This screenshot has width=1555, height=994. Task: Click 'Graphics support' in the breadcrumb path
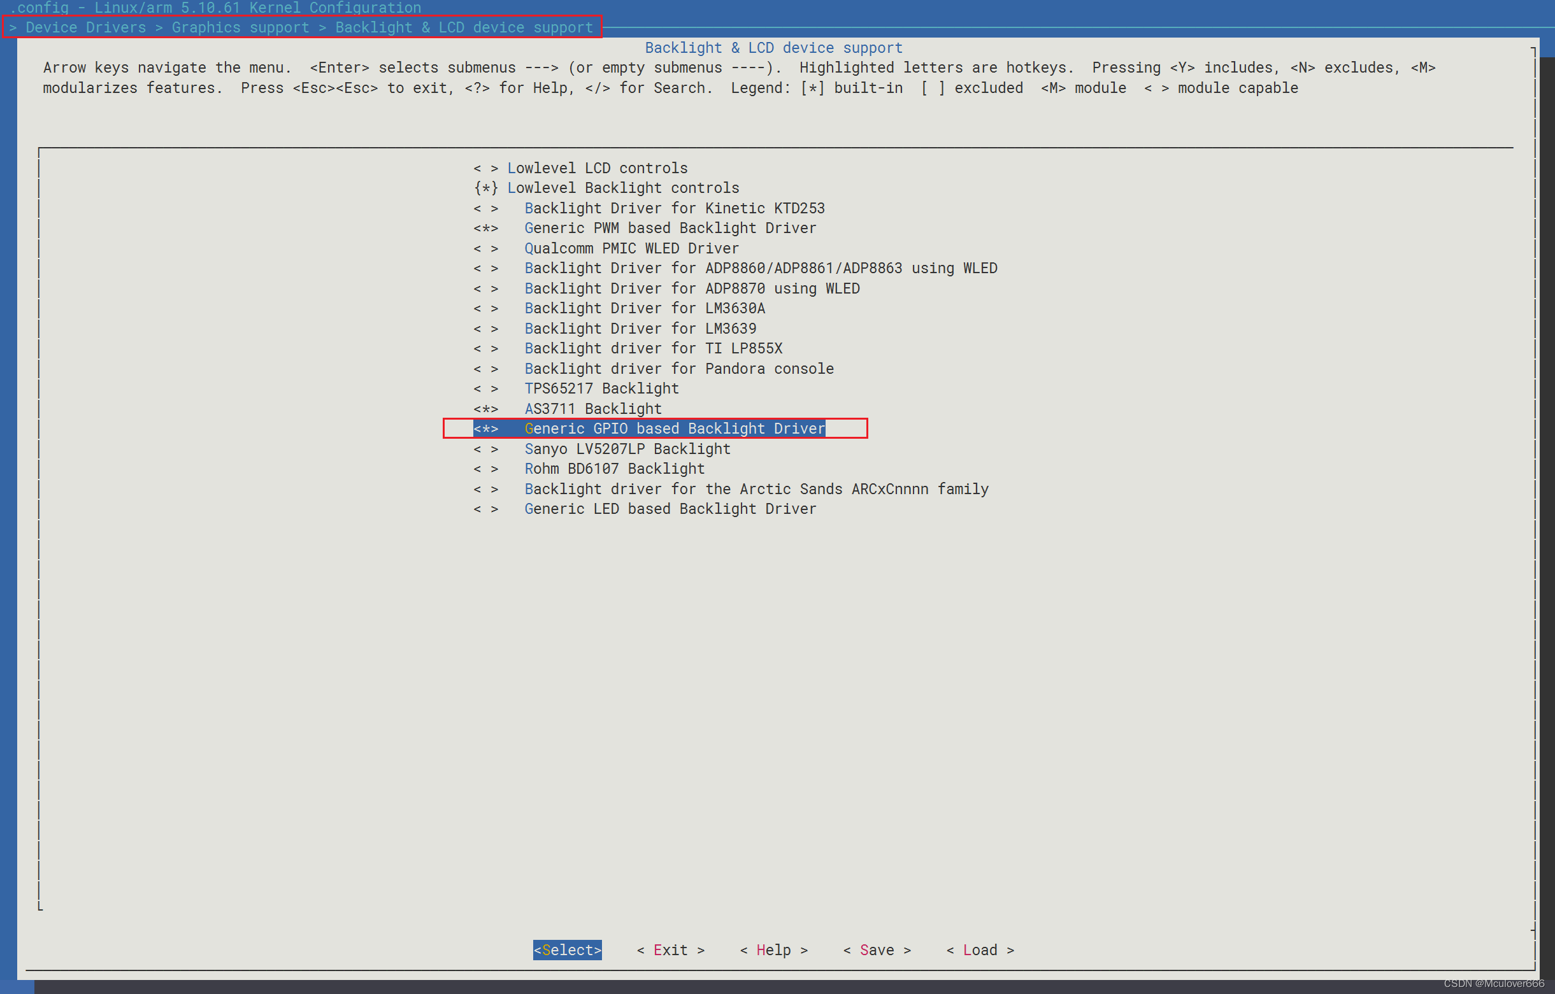click(x=240, y=28)
